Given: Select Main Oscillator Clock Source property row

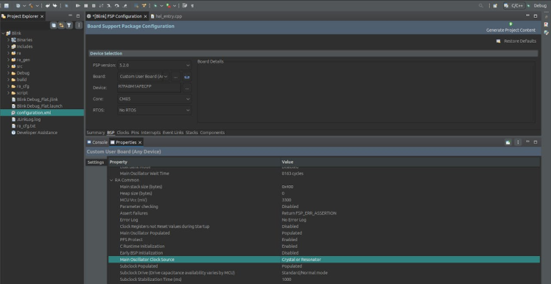Looking at the screenshot, I should [323, 260].
